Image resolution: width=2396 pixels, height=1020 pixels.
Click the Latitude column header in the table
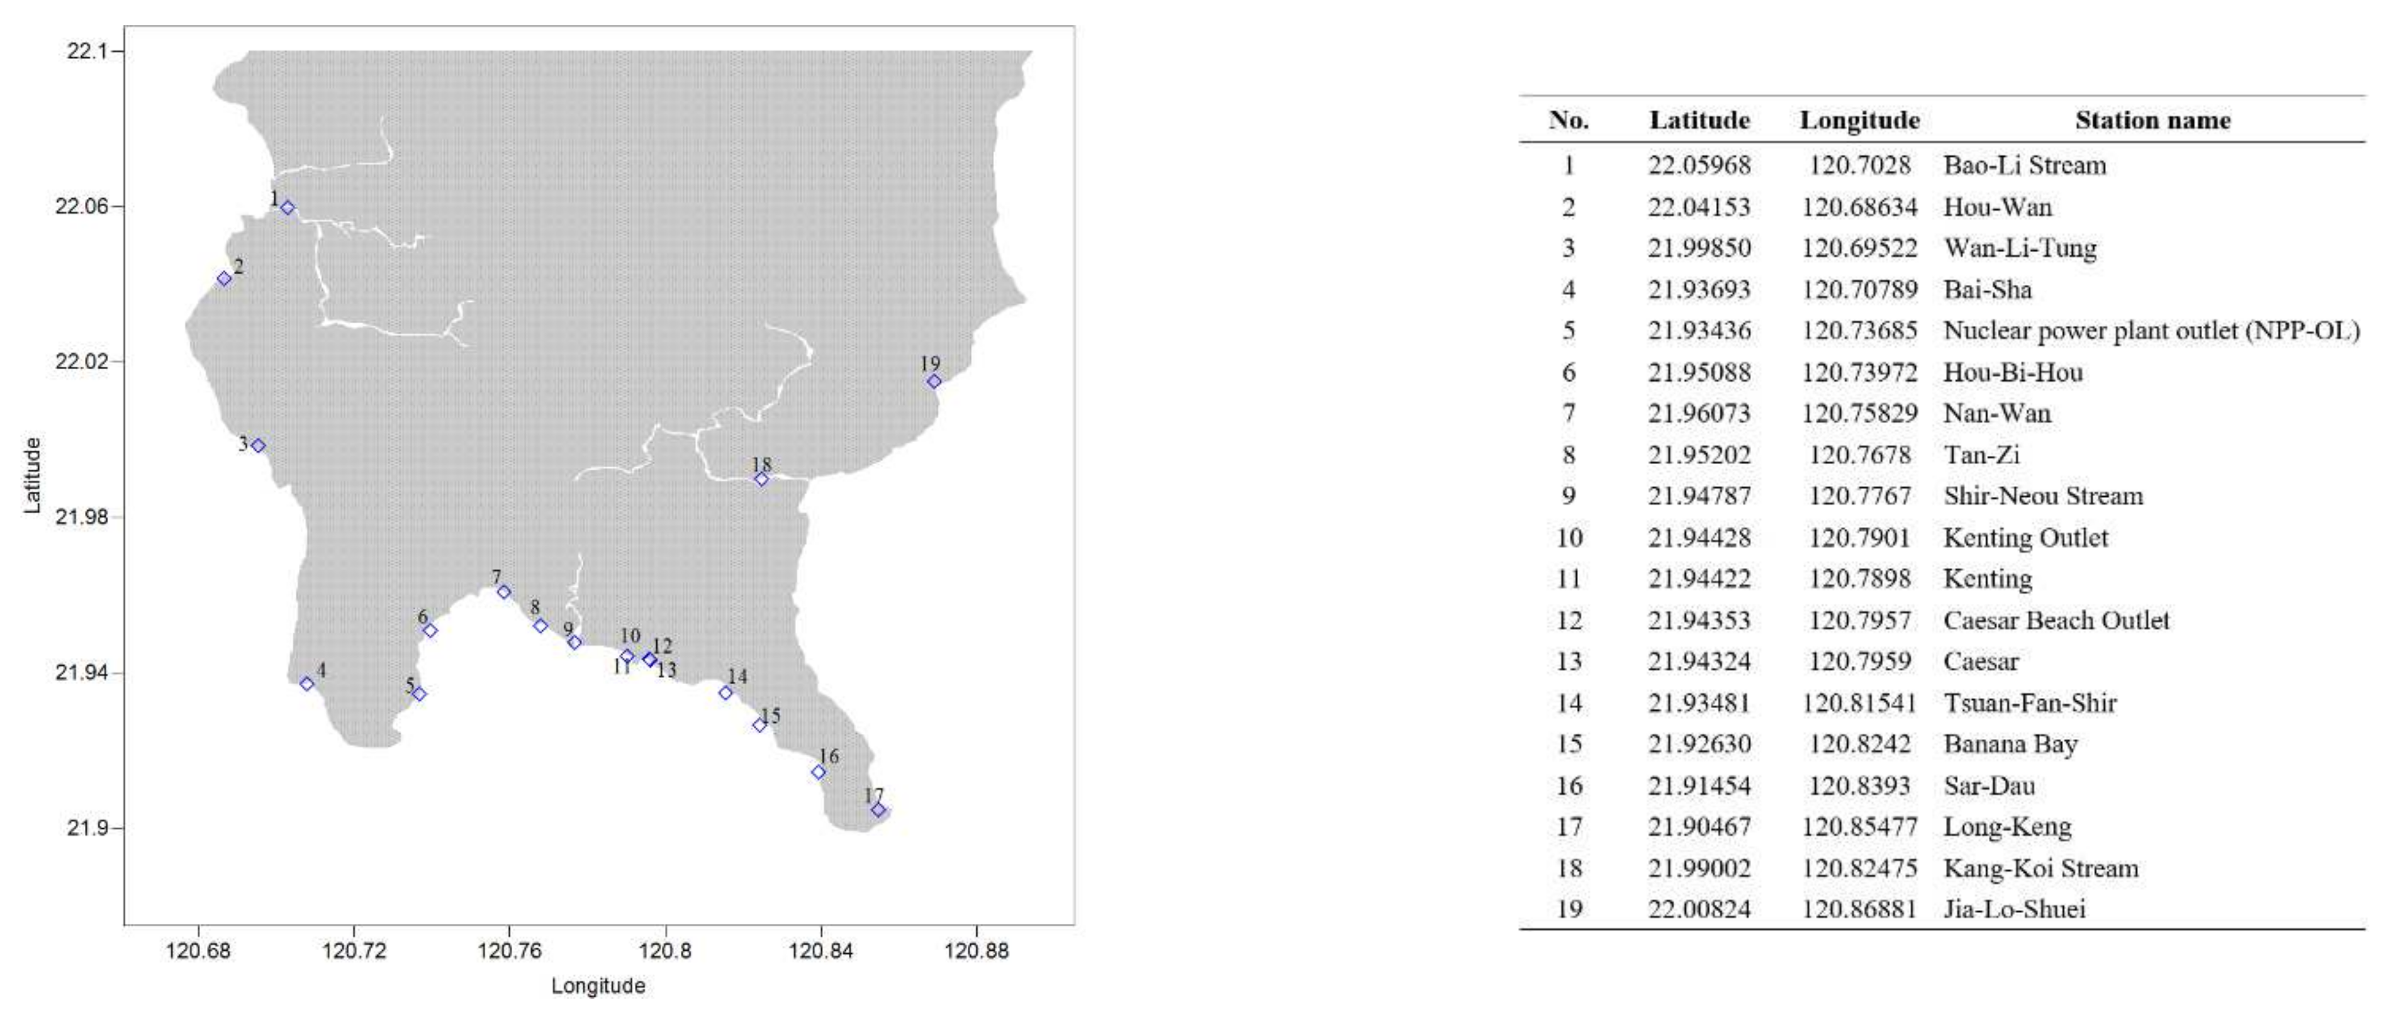1699,120
